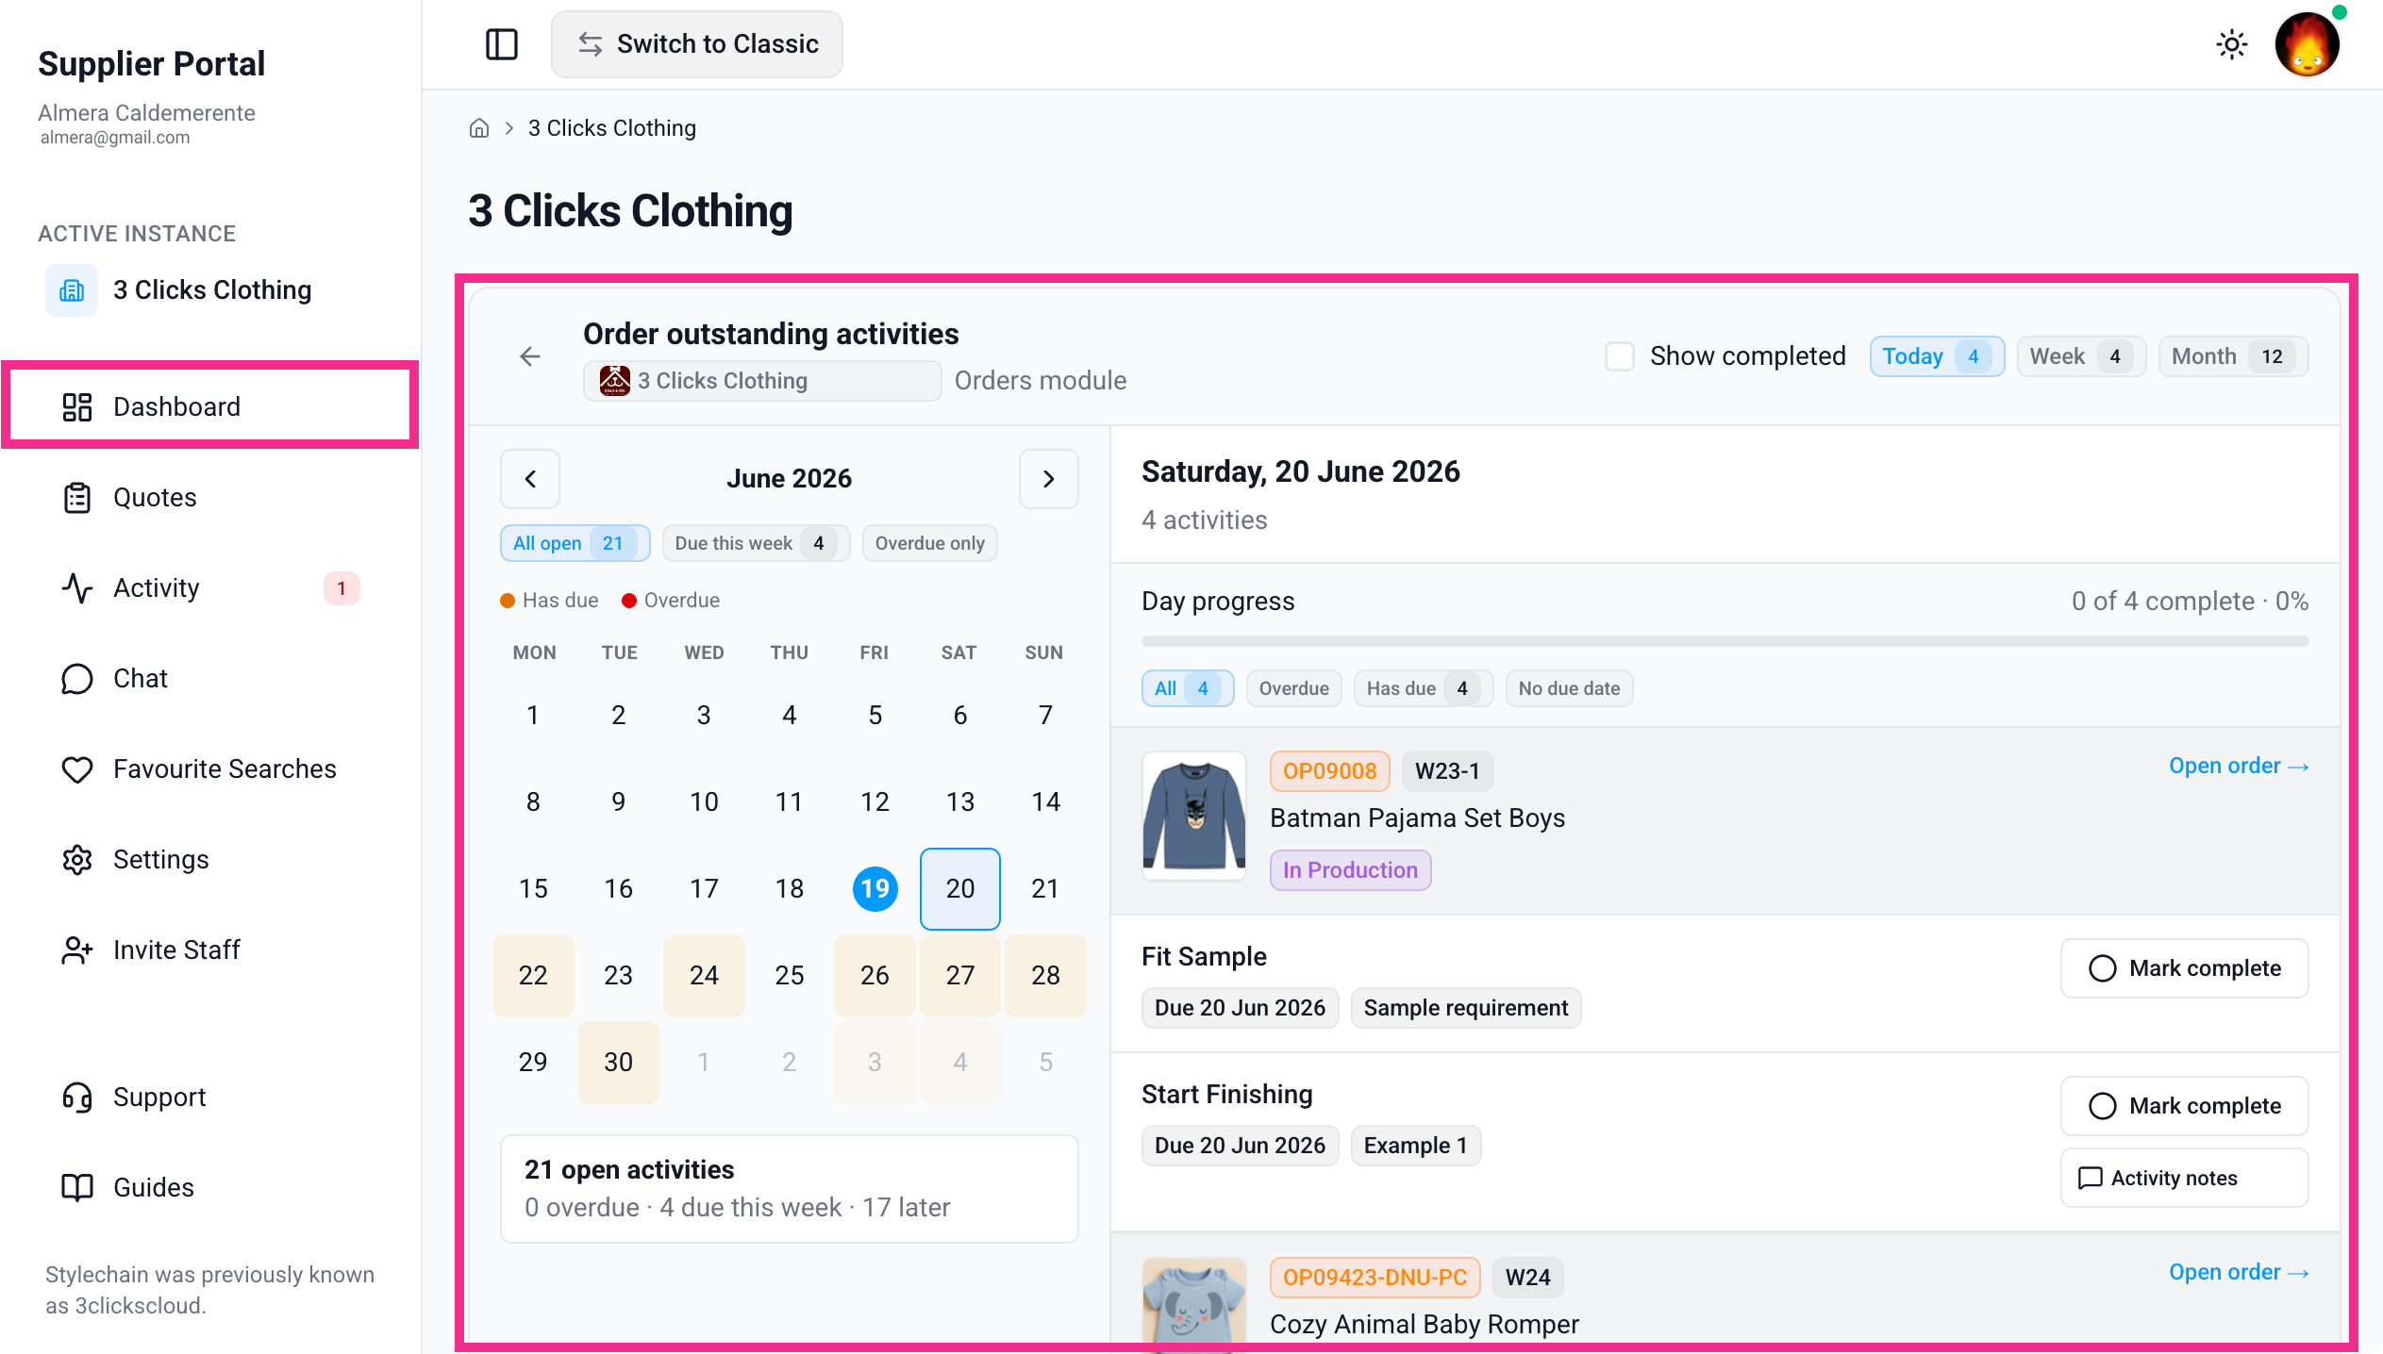Toggle the light/dark theme sun icon
2383x1354 pixels.
coord(2231,44)
